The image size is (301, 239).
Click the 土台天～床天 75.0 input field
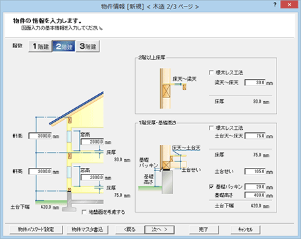click(x=255, y=136)
